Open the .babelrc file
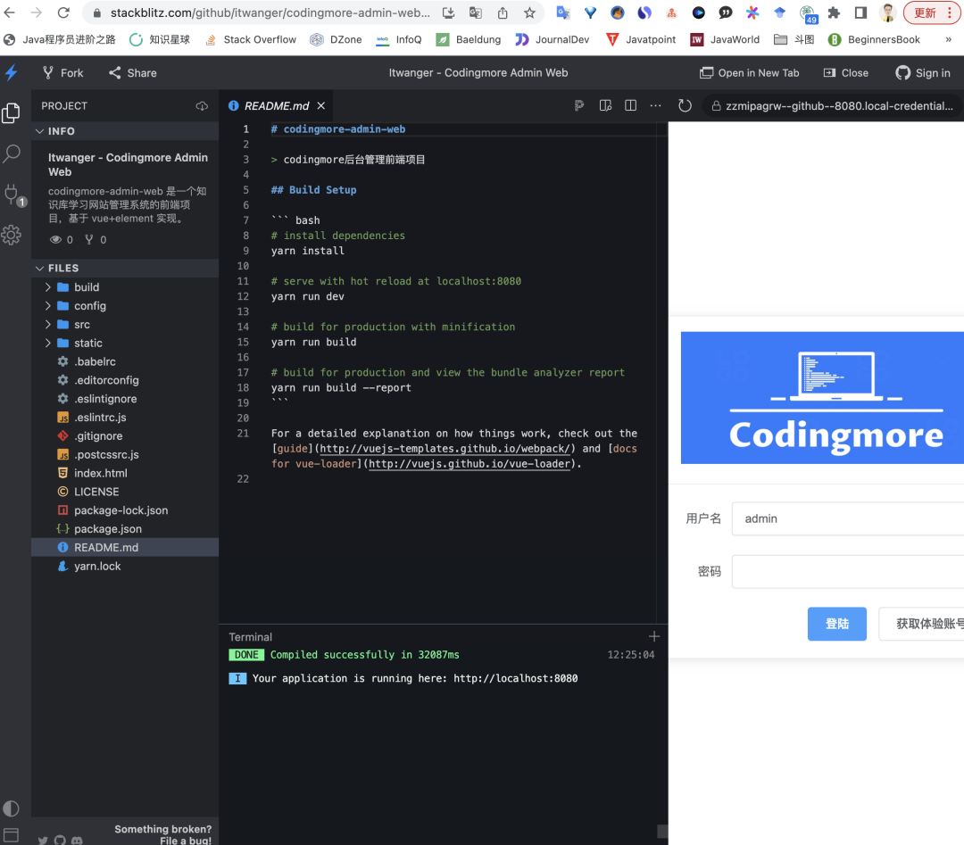Image resolution: width=964 pixels, height=845 pixels. (x=125, y=361)
